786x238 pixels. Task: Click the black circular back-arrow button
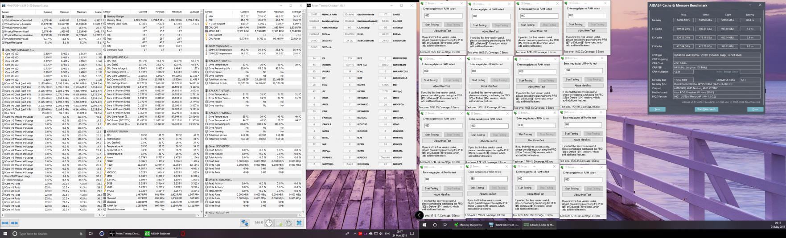coord(419,215)
